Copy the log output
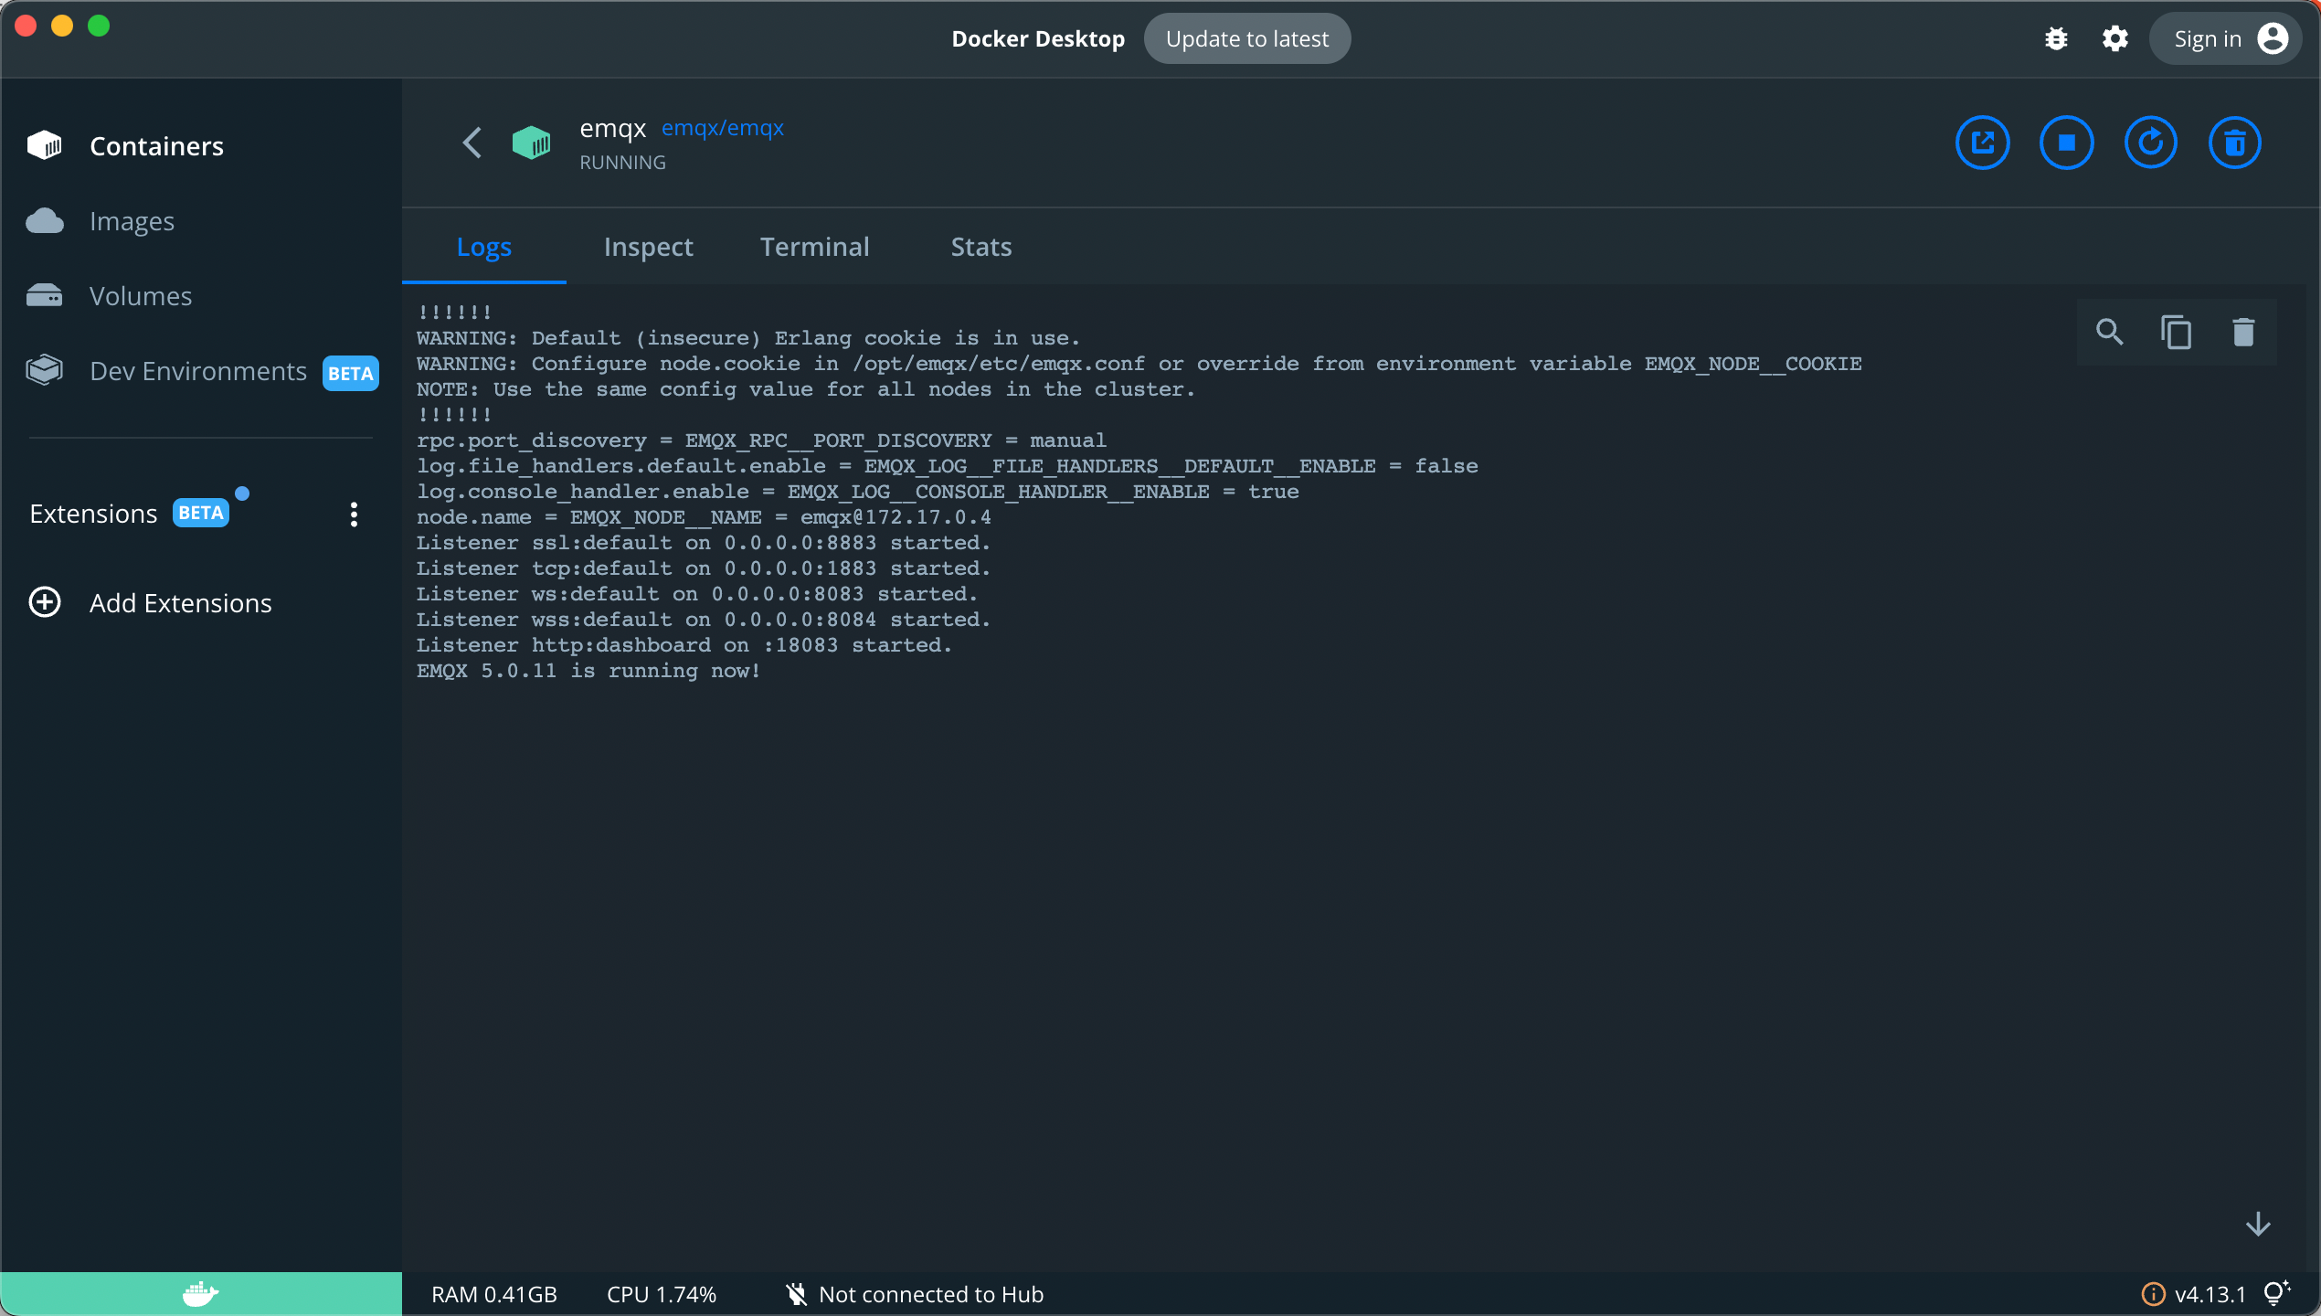2321x1316 pixels. (2177, 331)
